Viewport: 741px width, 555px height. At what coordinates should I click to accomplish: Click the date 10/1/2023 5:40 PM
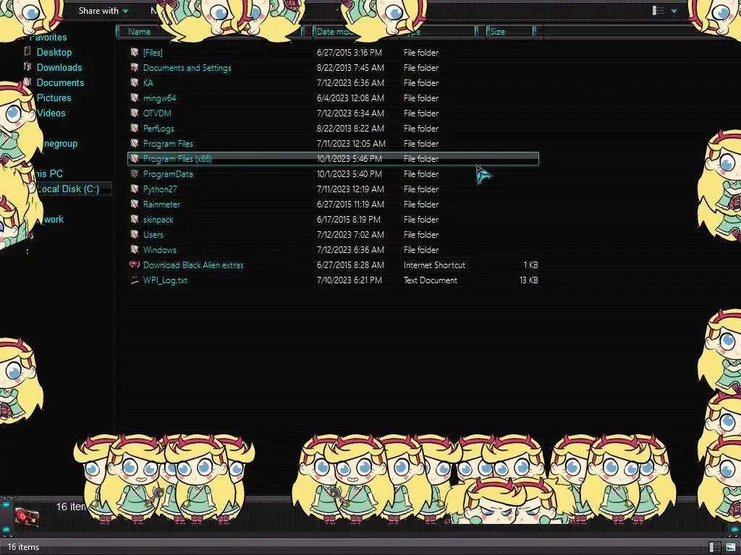(x=350, y=173)
